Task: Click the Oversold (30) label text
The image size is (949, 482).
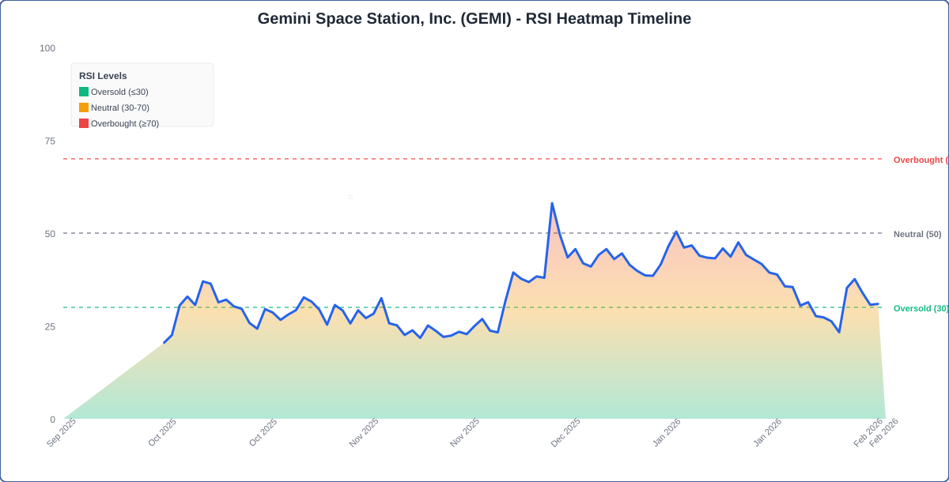Action: tap(919, 308)
